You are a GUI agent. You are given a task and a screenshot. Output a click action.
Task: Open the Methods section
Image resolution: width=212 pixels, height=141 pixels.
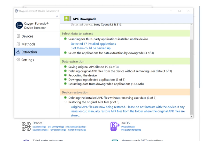[37, 44]
